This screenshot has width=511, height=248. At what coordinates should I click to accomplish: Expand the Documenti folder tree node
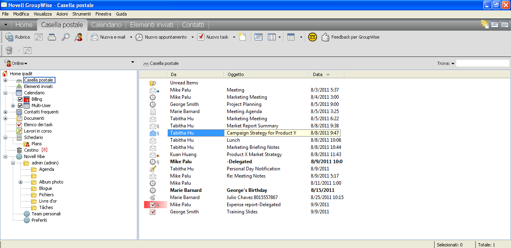(x=5, y=118)
